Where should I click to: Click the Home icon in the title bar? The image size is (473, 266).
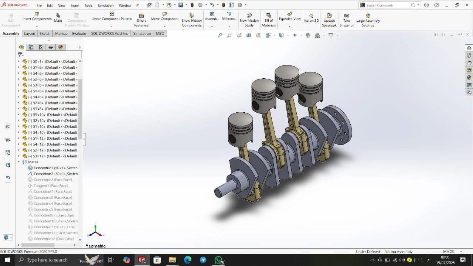[149, 5]
